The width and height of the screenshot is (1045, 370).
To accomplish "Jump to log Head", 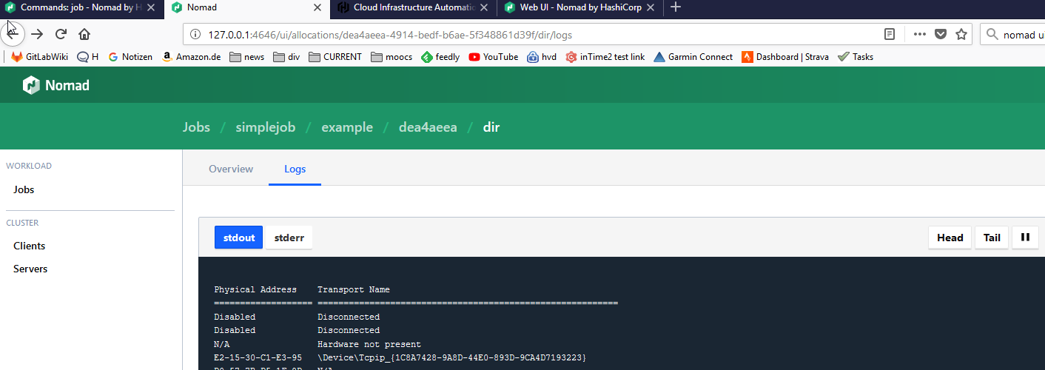I will click(950, 238).
